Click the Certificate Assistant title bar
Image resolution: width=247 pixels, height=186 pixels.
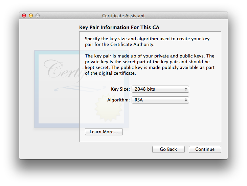tap(123, 16)
